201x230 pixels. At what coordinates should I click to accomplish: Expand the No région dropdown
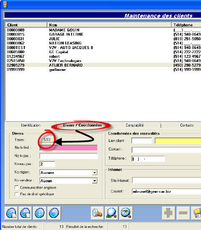tap(95, 173)
